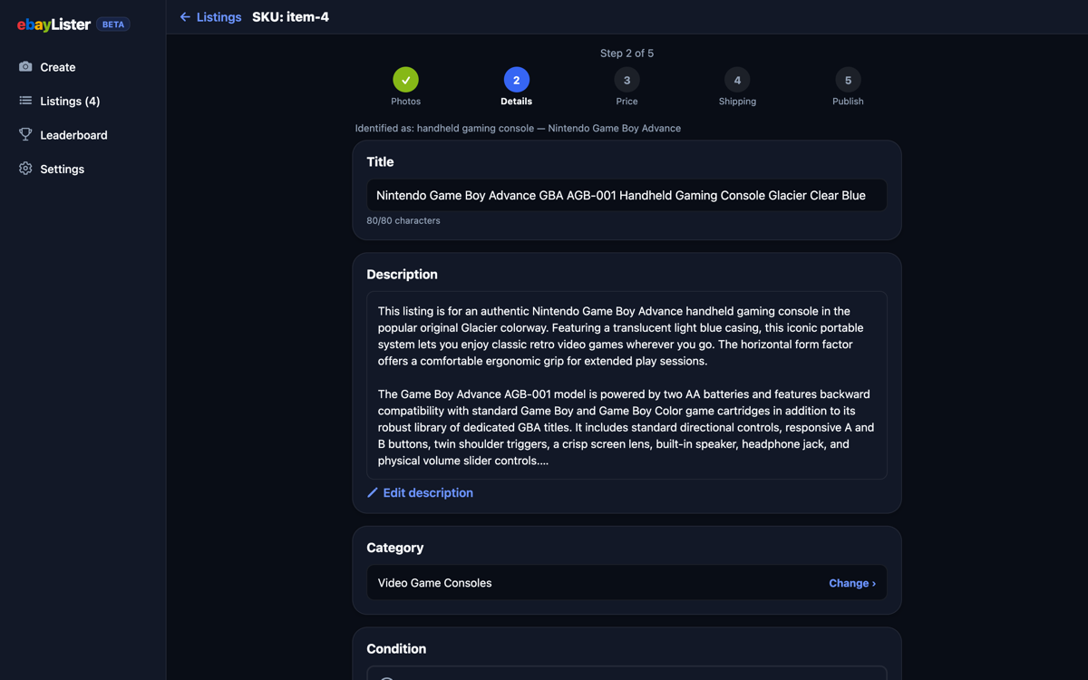This screenshot has width=1088, height=680.
Task: Click the ebayLister logo
Action: click(53, 24)
